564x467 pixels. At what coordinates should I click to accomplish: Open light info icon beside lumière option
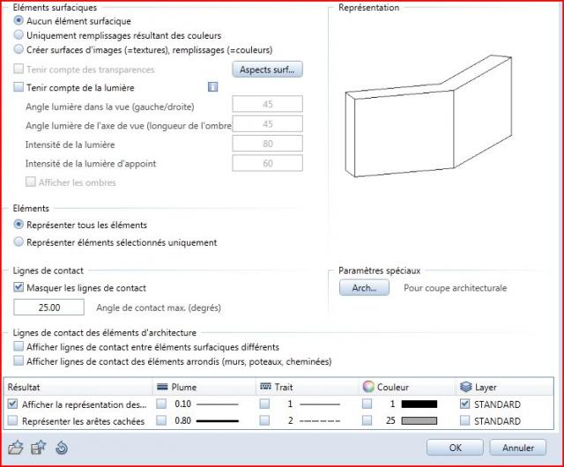coord(212,87)
